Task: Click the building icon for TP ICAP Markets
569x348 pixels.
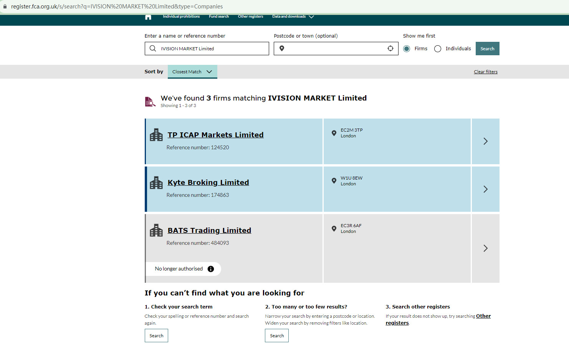Action: [x=156, y=135]
